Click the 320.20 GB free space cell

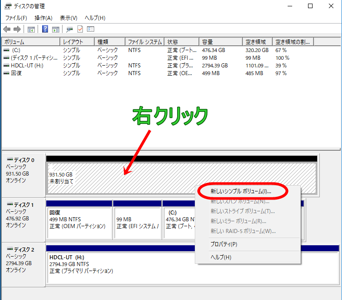(x=257, y=50)
